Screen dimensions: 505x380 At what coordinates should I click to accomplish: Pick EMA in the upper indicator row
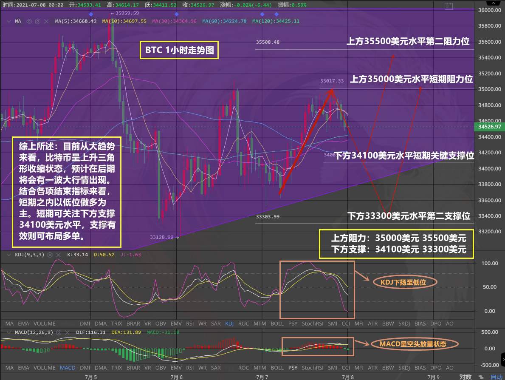coord(23,323)
